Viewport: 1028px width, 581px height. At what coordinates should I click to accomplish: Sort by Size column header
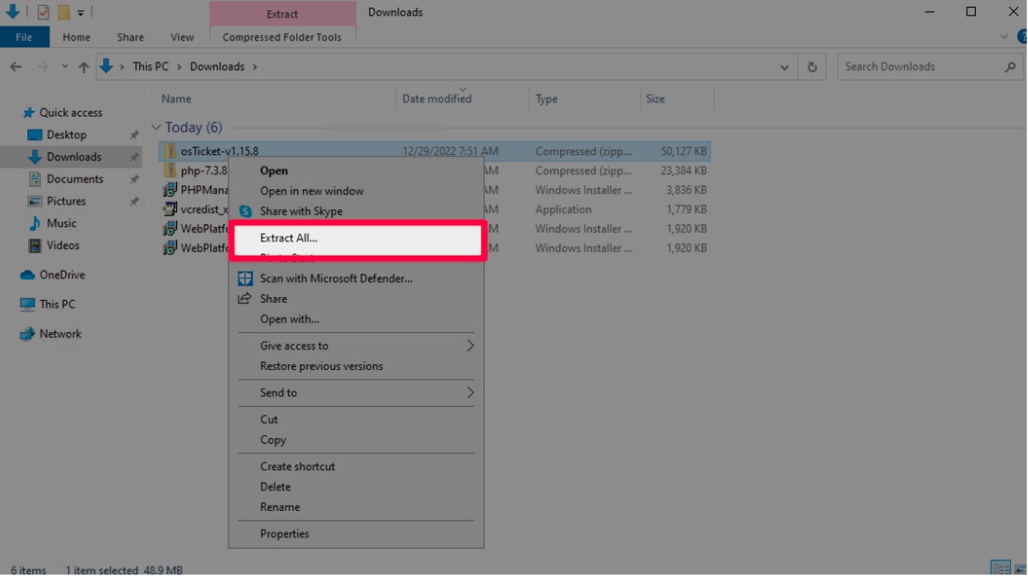(x=655, y=99)
